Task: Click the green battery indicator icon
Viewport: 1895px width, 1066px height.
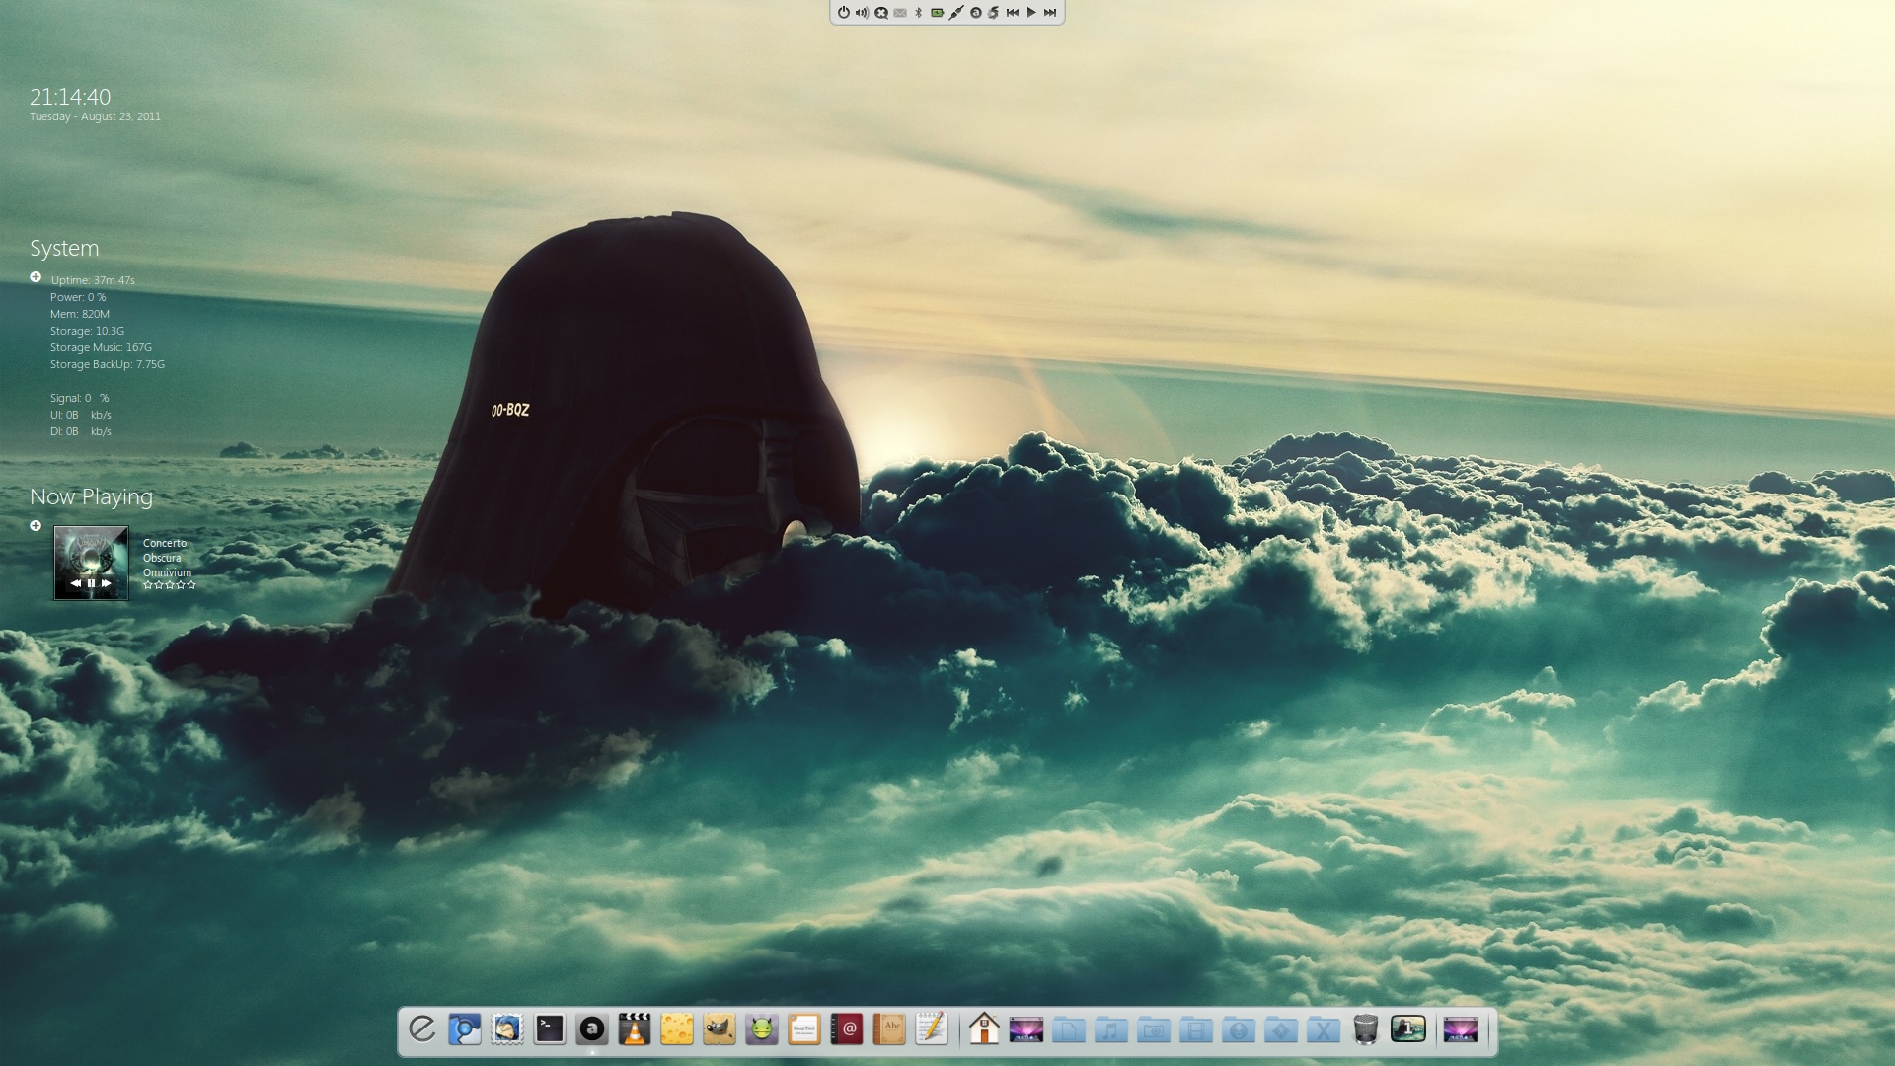Action: [x=938, y=13]
